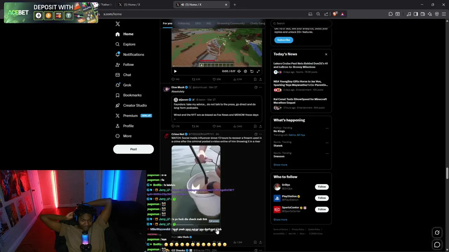Viewport: 449px width, 252px height.
Task: Open Brave Shields icon in address bar
Action: coord(335,14)
